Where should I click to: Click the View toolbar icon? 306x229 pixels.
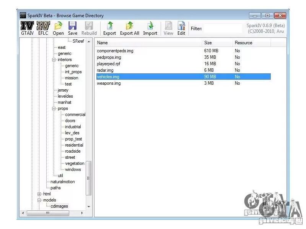168,28
